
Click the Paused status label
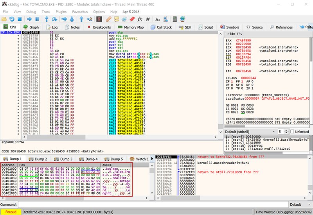point(11,212)
